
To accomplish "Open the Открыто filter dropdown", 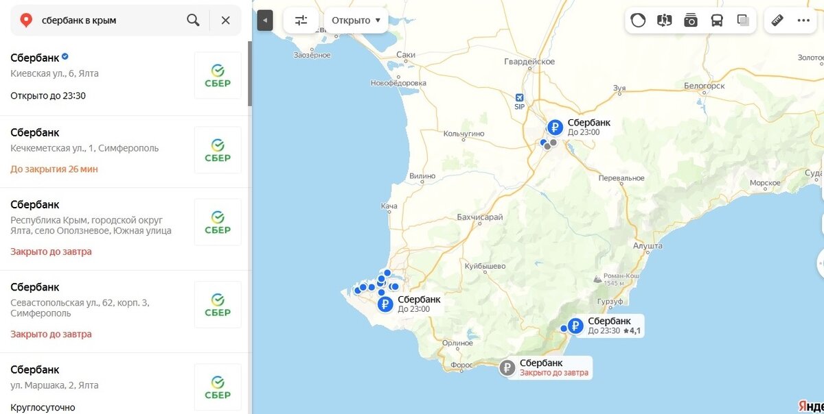I will (356, 20).
